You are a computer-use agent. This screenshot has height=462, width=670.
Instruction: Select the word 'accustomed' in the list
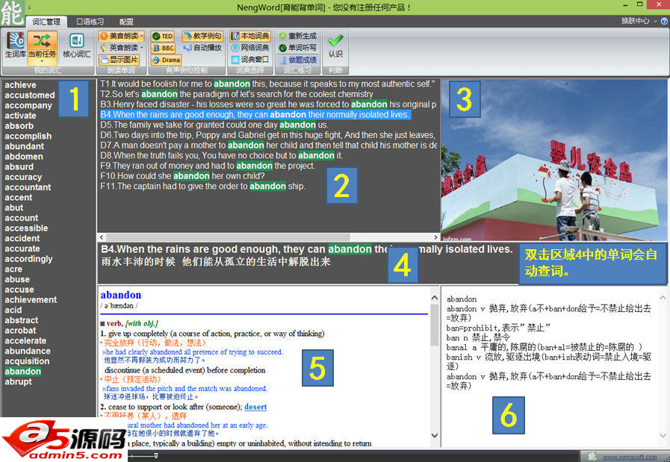(30, 96)
